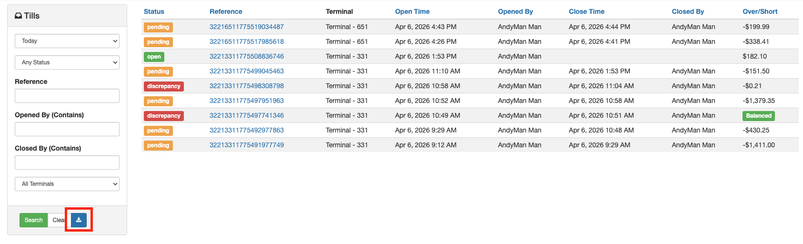Sort by Close Time column header
803x244 pixels.
(586, 11)
